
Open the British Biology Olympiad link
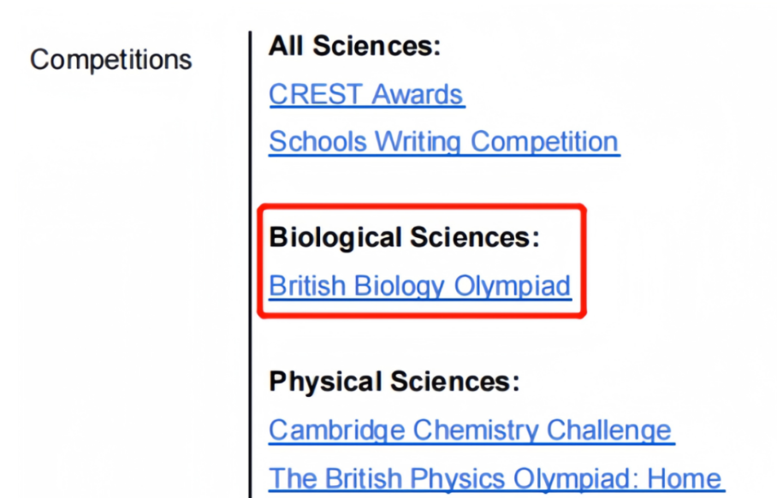[419, 286]
